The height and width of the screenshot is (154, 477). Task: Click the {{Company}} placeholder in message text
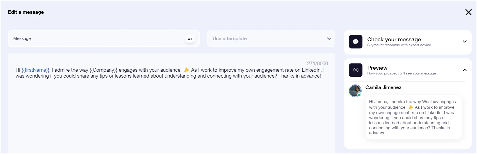click(103, 70)
